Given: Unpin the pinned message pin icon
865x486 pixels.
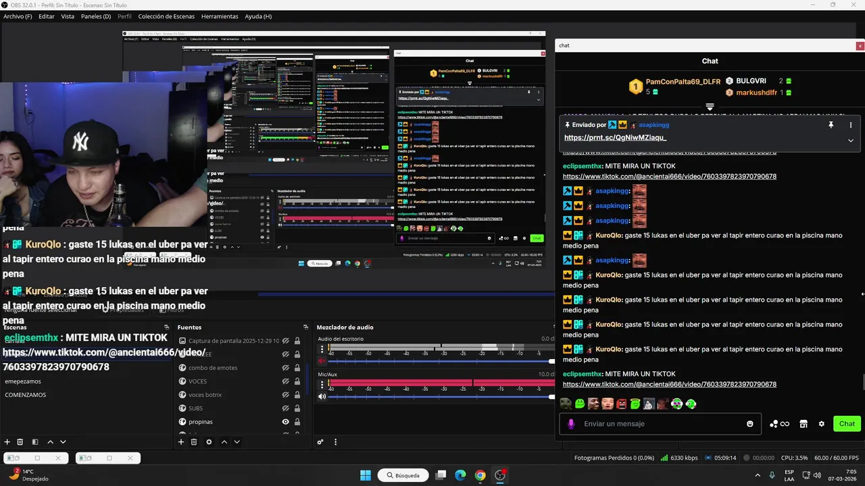Looking at the screenshot, I should pyautogui.click(x=831, y=125).
